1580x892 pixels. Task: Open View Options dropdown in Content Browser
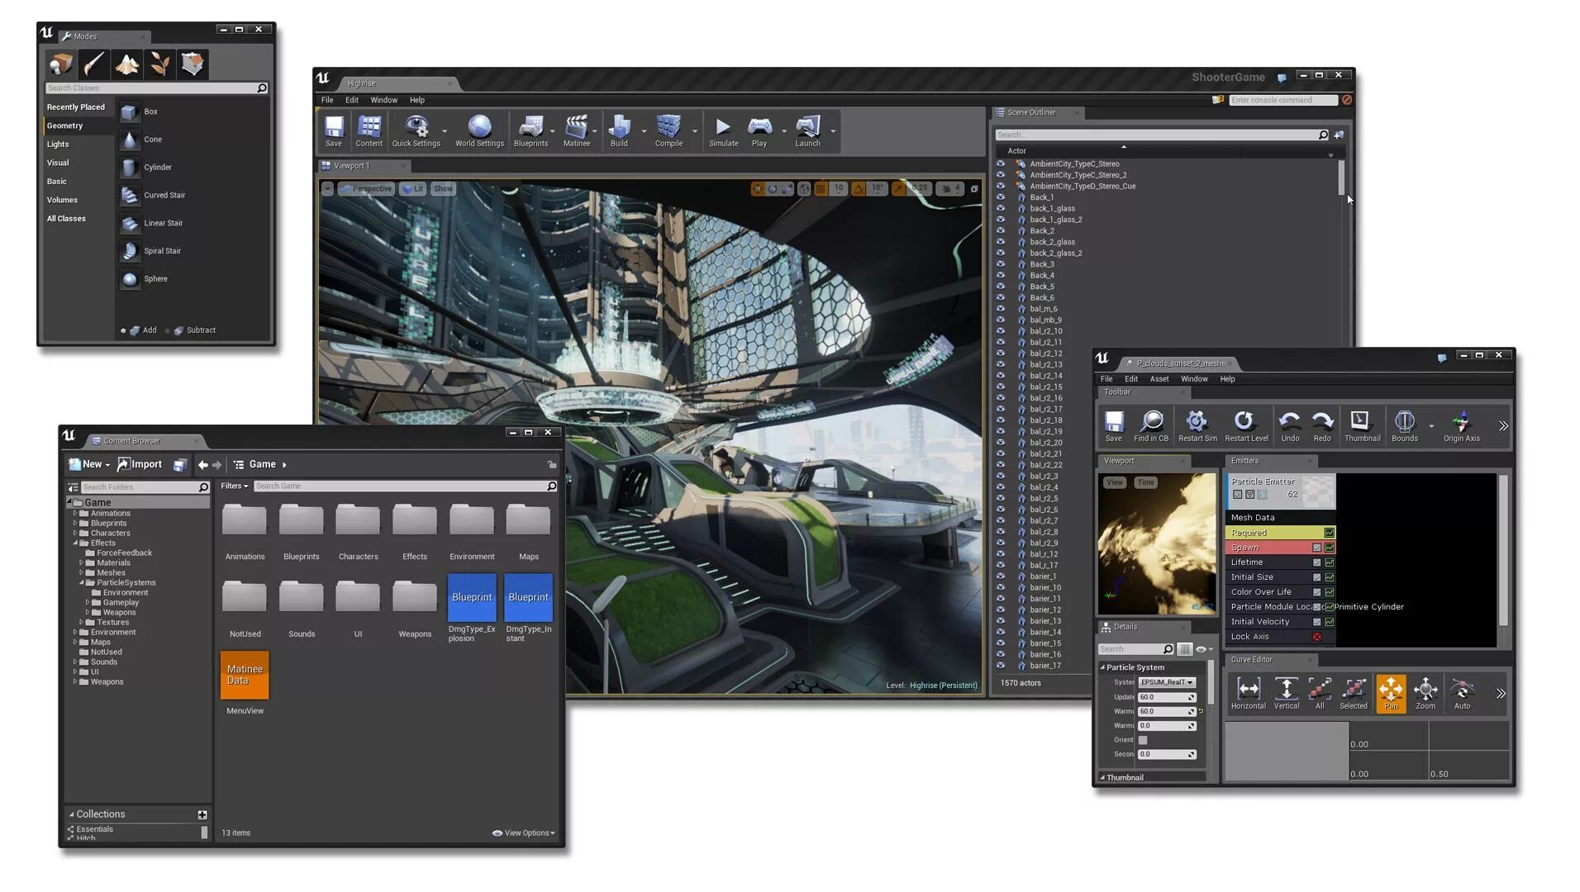tap(524, 833)
